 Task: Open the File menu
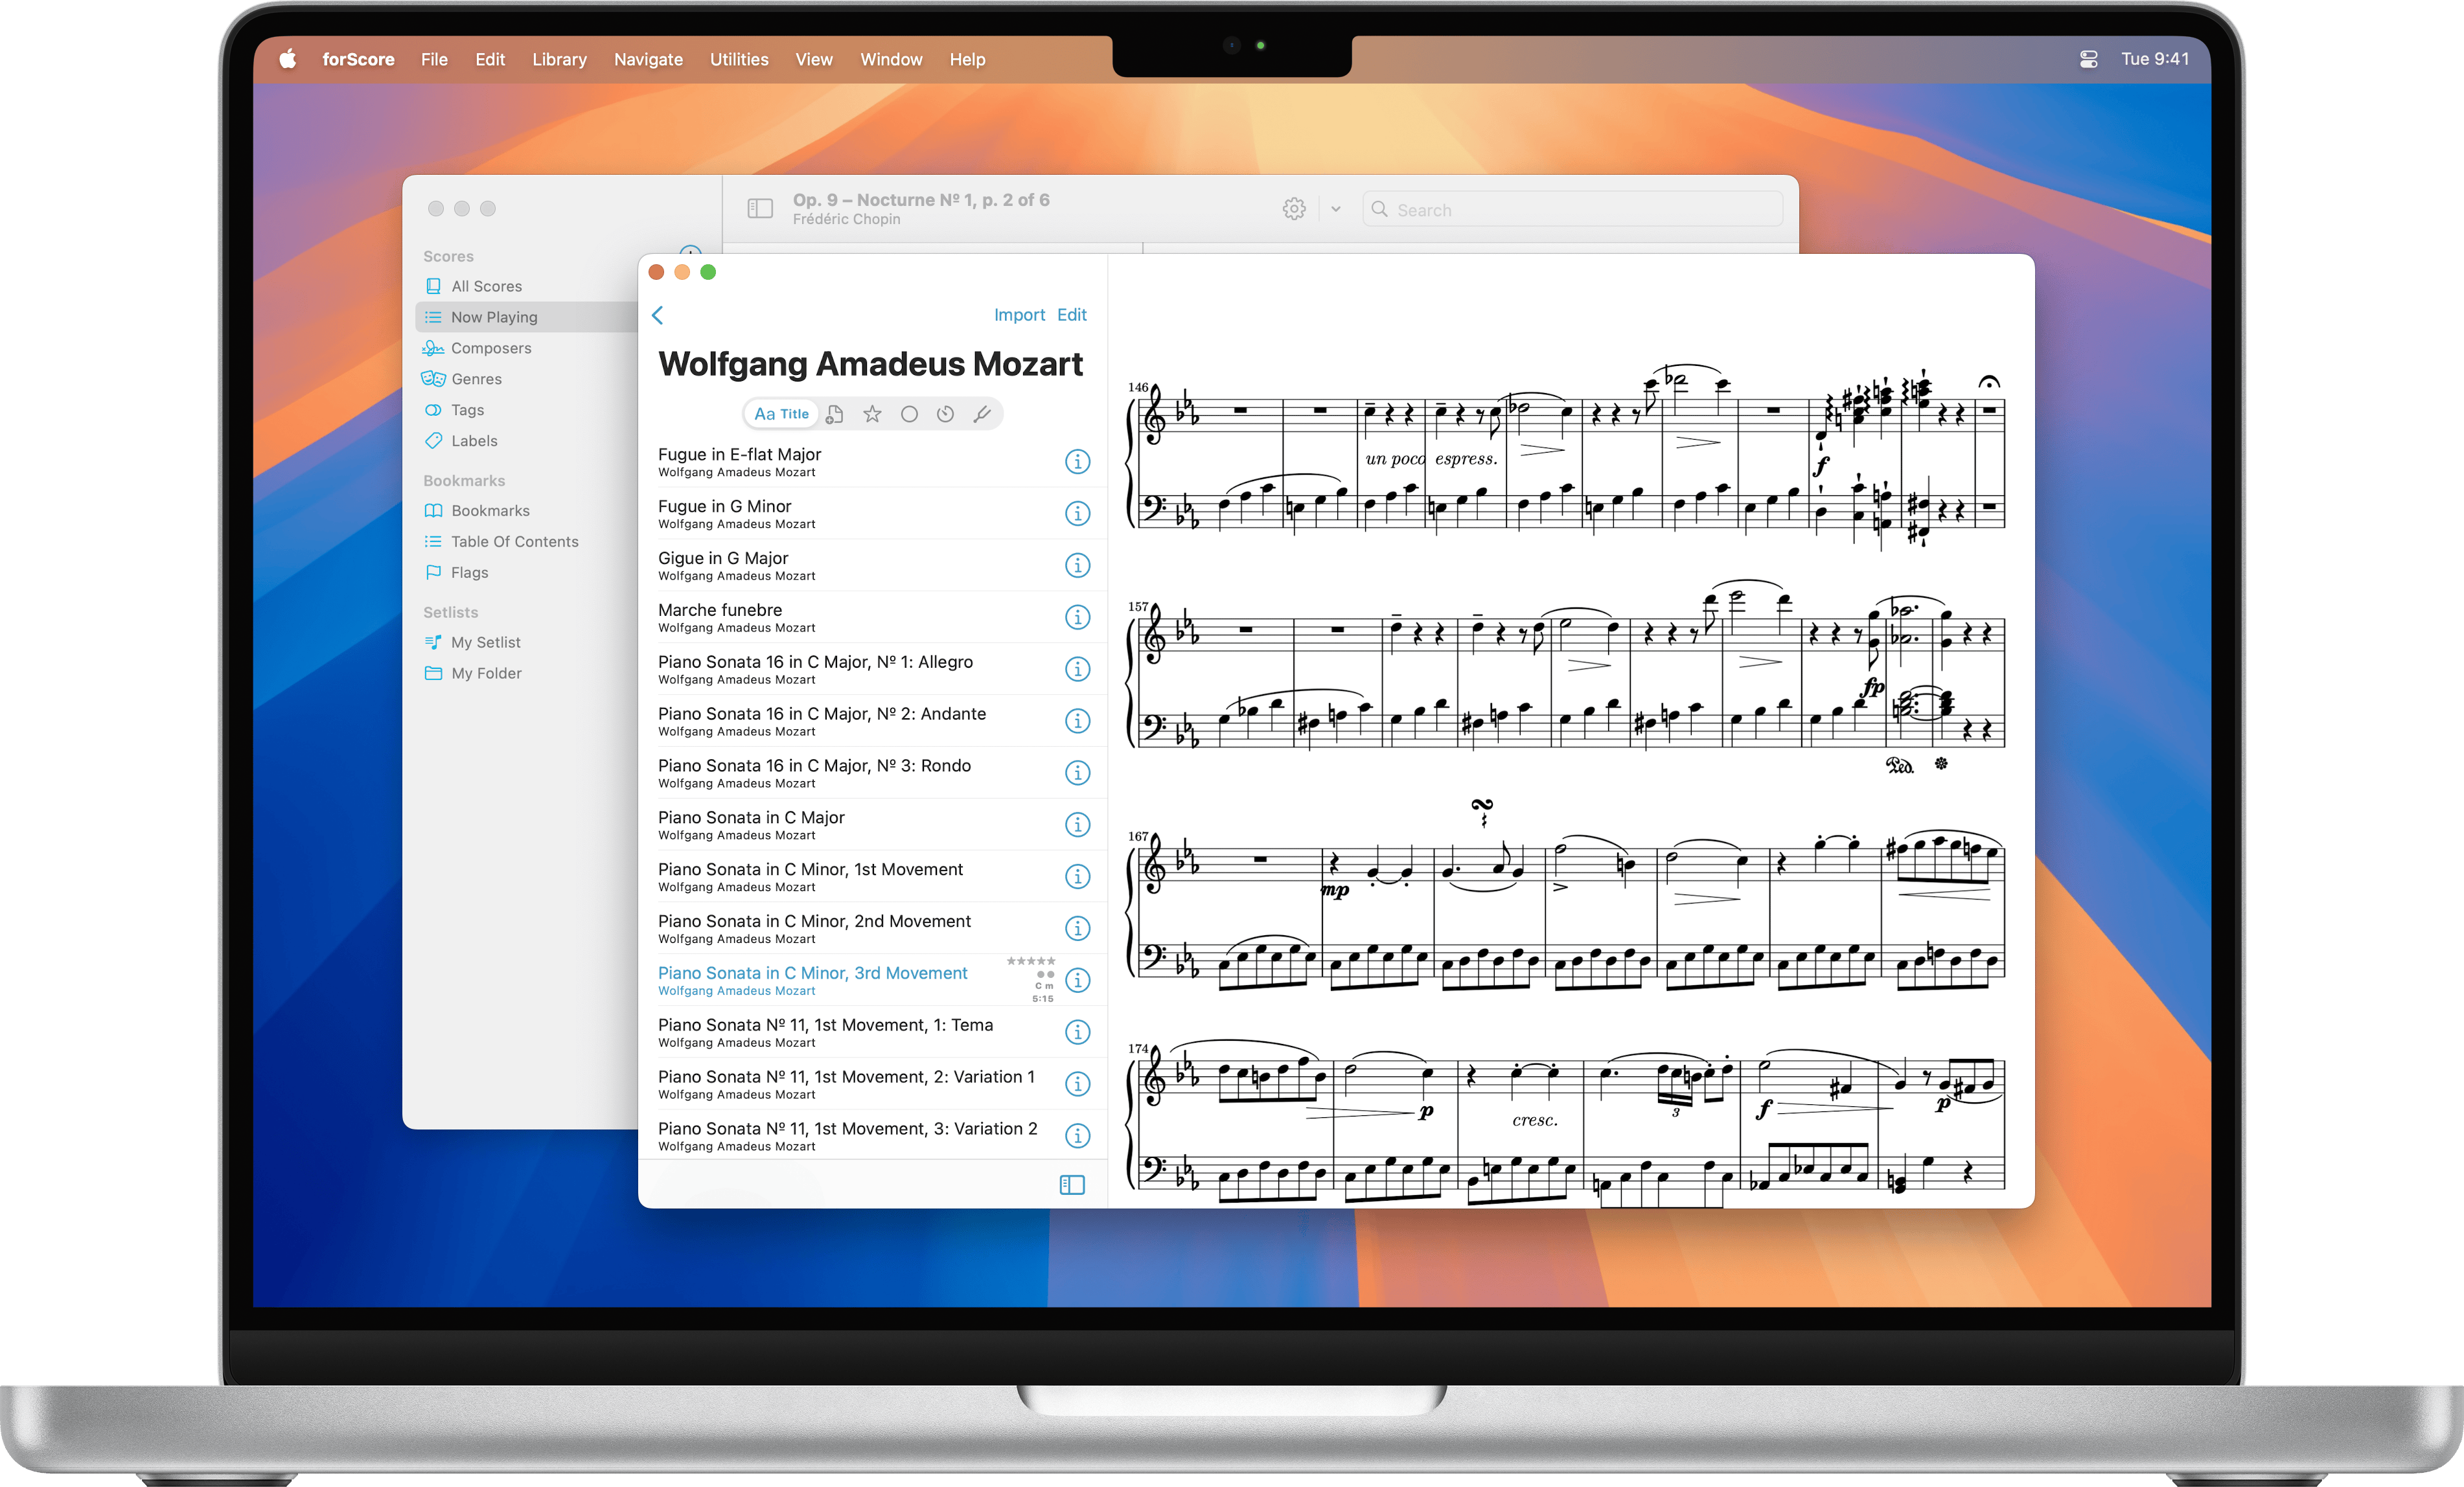pyautogui.click(x=434, y=59)
